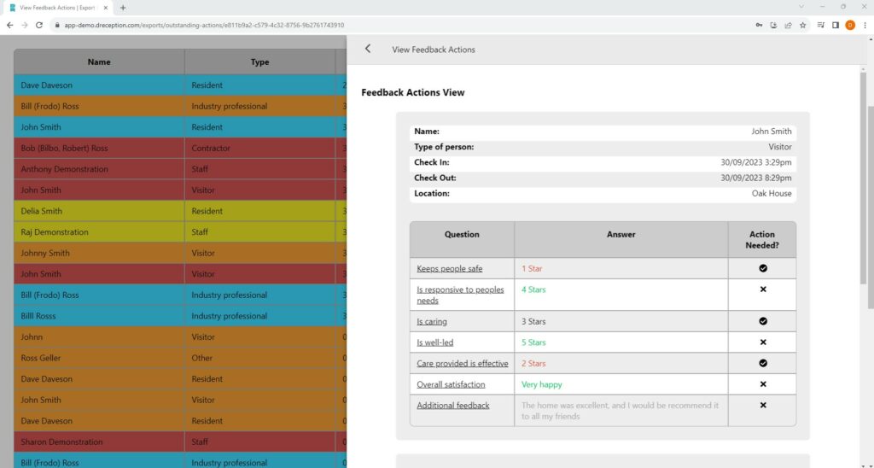Click the browser forward arrow
The height and width of the screenshot is (468, 874).
25,25
